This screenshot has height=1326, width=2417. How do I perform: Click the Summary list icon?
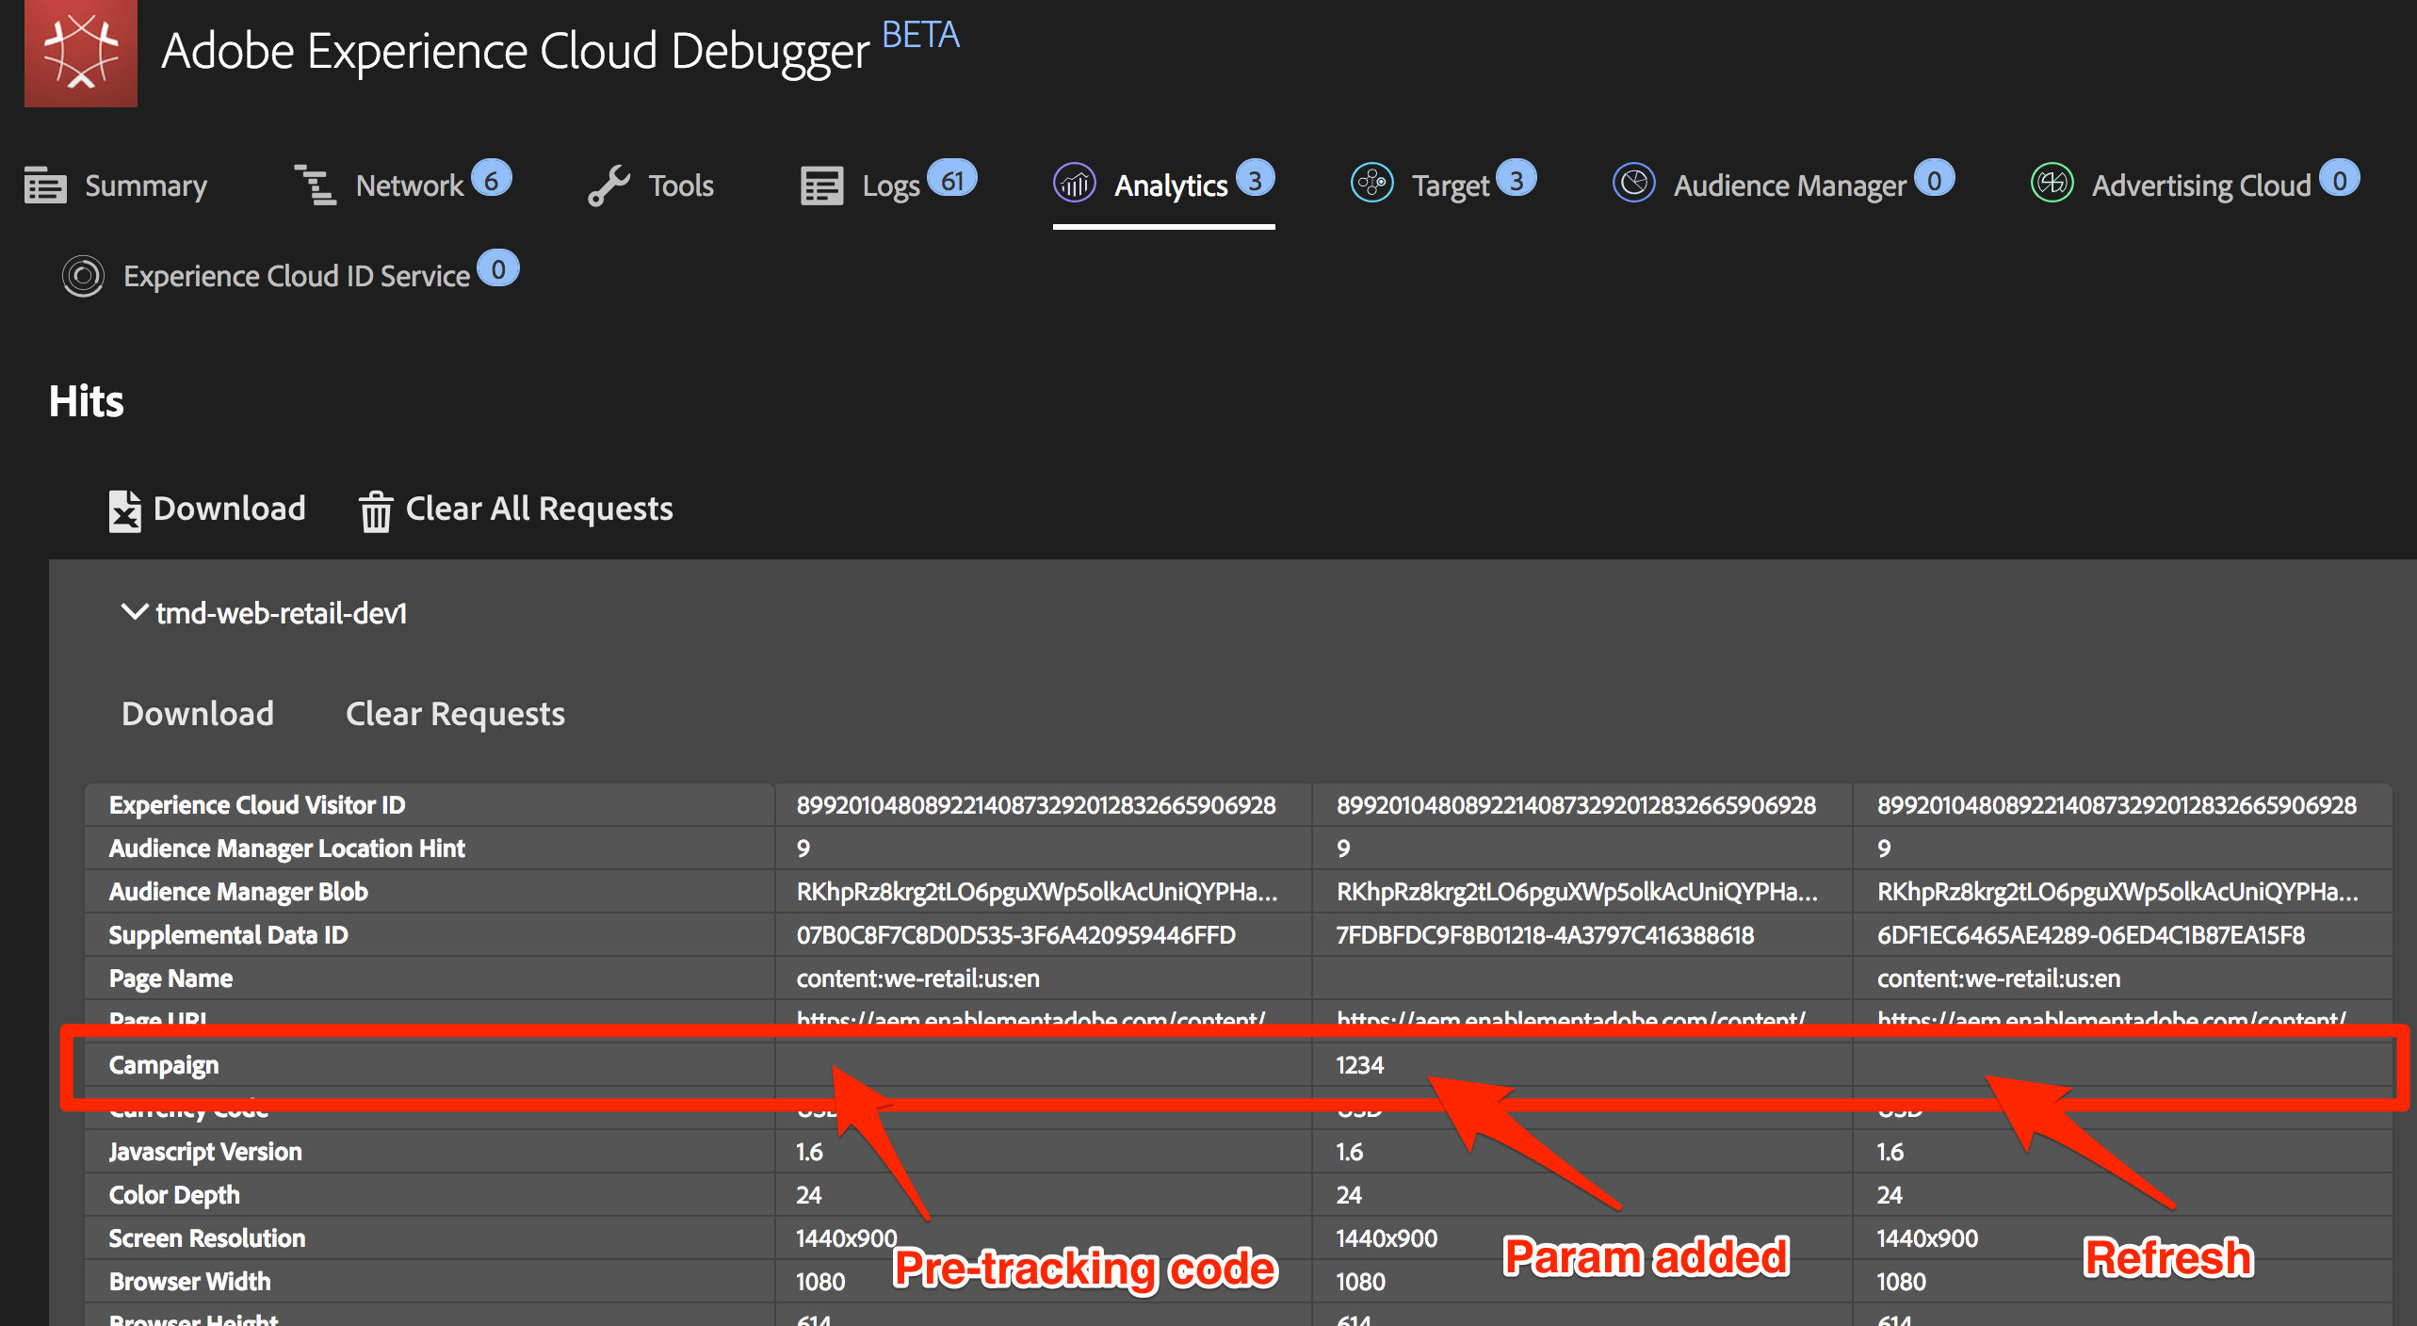click(44, 186)
